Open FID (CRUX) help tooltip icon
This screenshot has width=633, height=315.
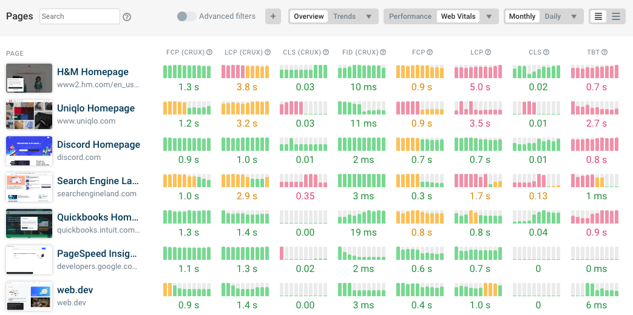pyautogui.click(x=383, y=52)
